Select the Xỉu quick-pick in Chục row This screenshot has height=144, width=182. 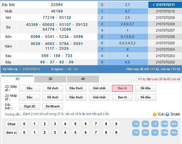pyautogui.click(x=145, y=124)
